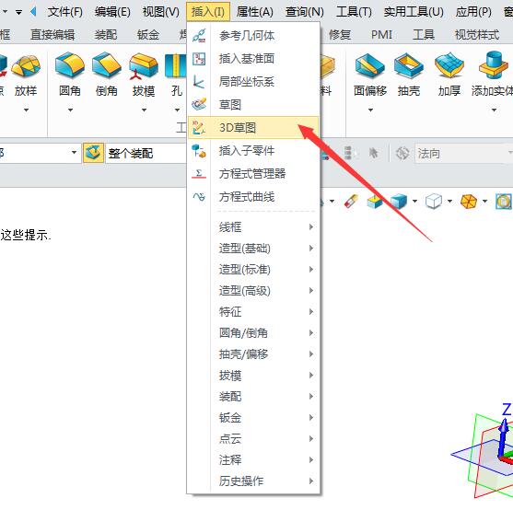Click the 参考几何体 menu icon

pos(199,36)
